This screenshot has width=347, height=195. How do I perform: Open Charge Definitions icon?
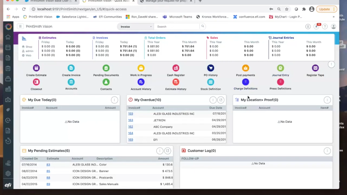[245, 82]
